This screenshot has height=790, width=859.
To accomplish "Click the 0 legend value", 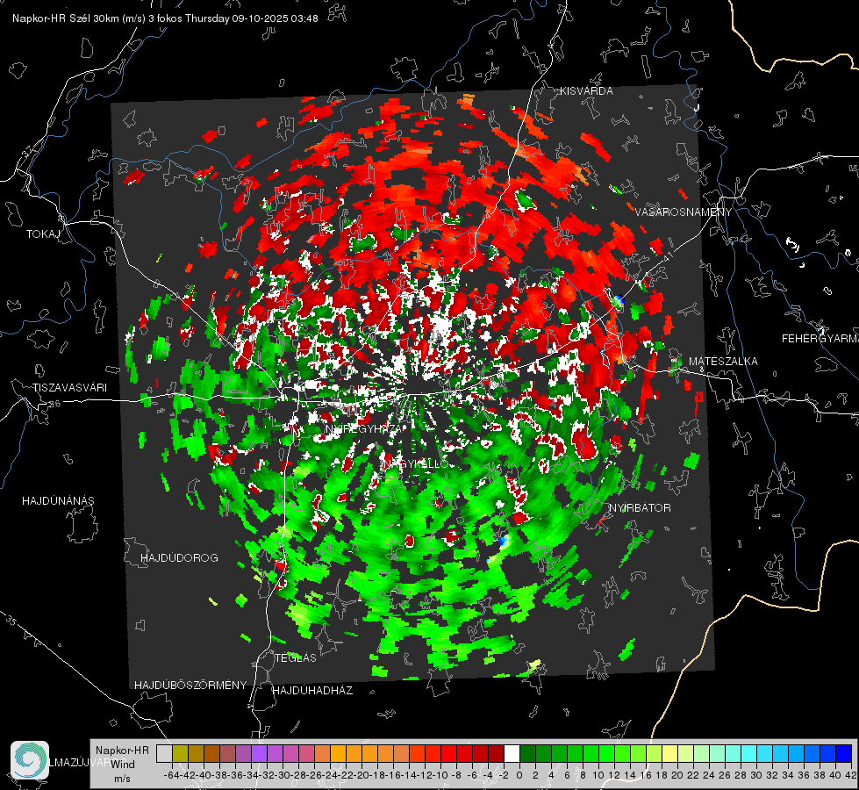I will pos(519,775).
